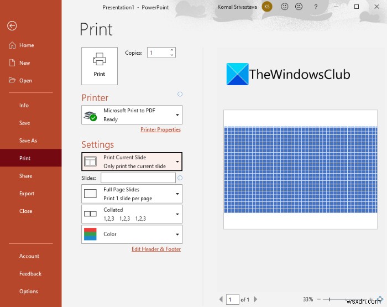Image resolution: width=387 pixels, height=307 pixels.
Task: Click the back arrow icon
Action: (12, 25)
